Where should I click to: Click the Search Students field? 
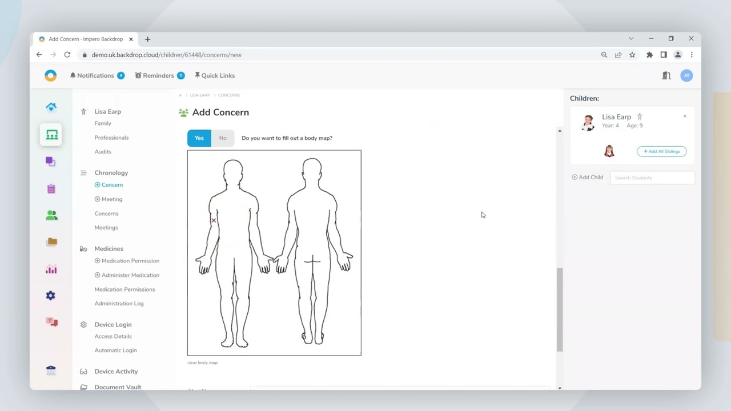(652, 178)
